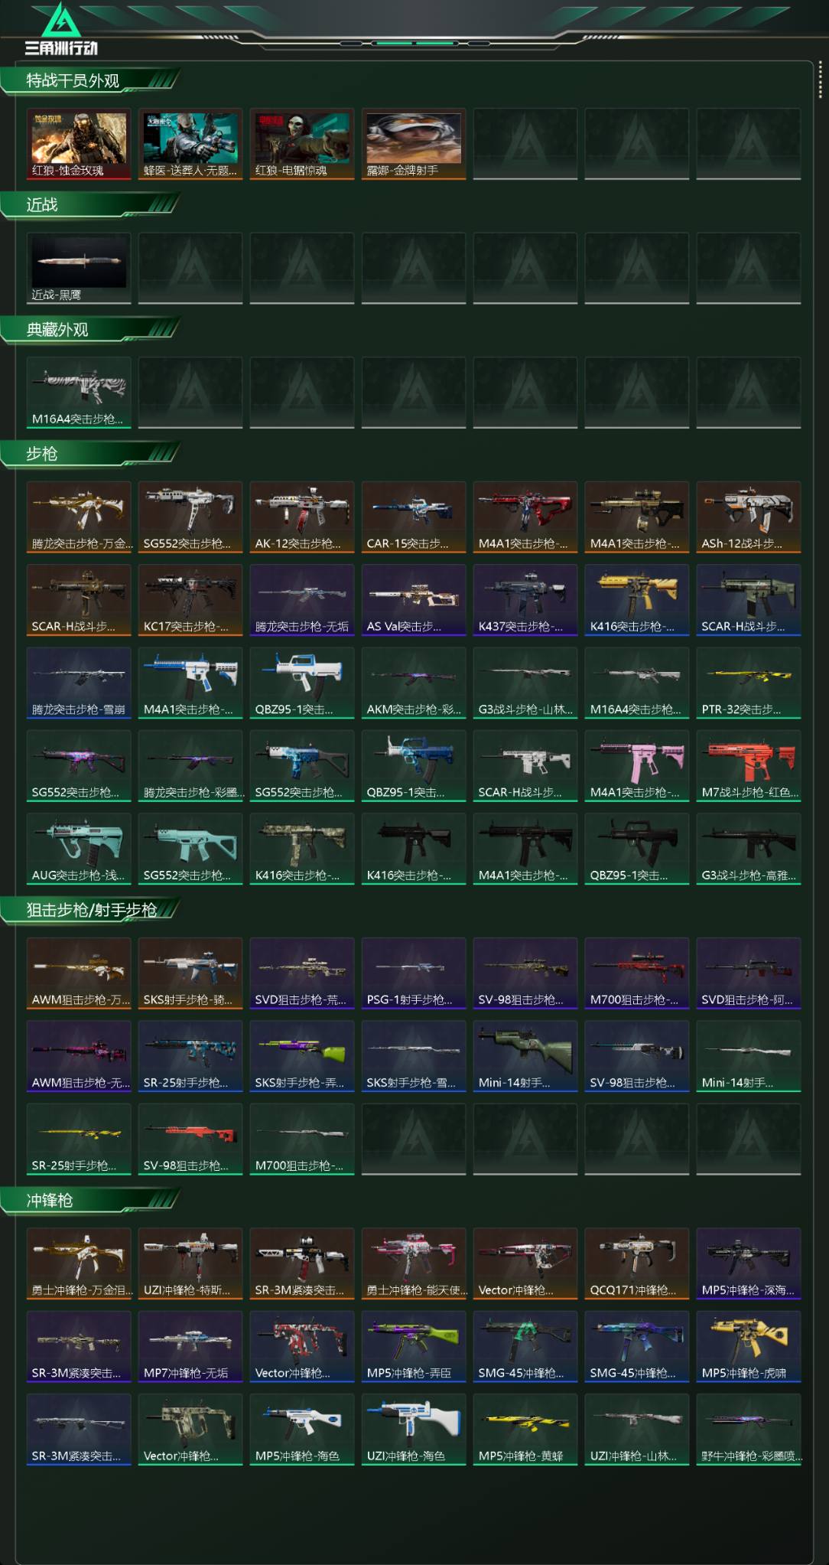Collapse the 冲锋枪 section

pos(50,1200)
